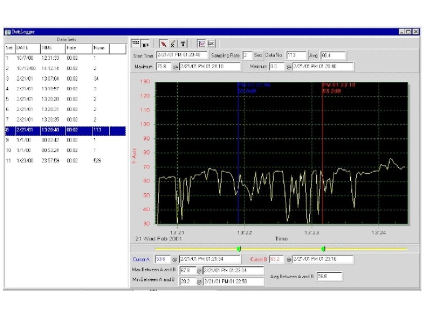
Task: Select the cross cursor tool
Action: click(x=173, y=43)
